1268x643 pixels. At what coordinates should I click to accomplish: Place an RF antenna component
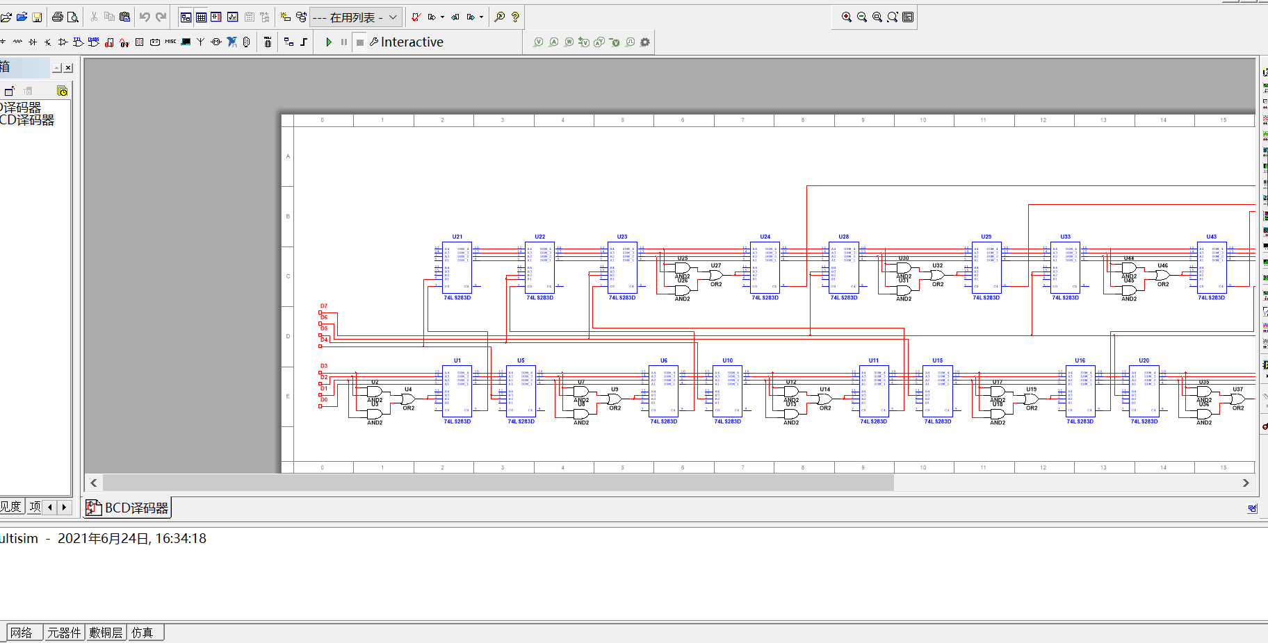[201, 42]
